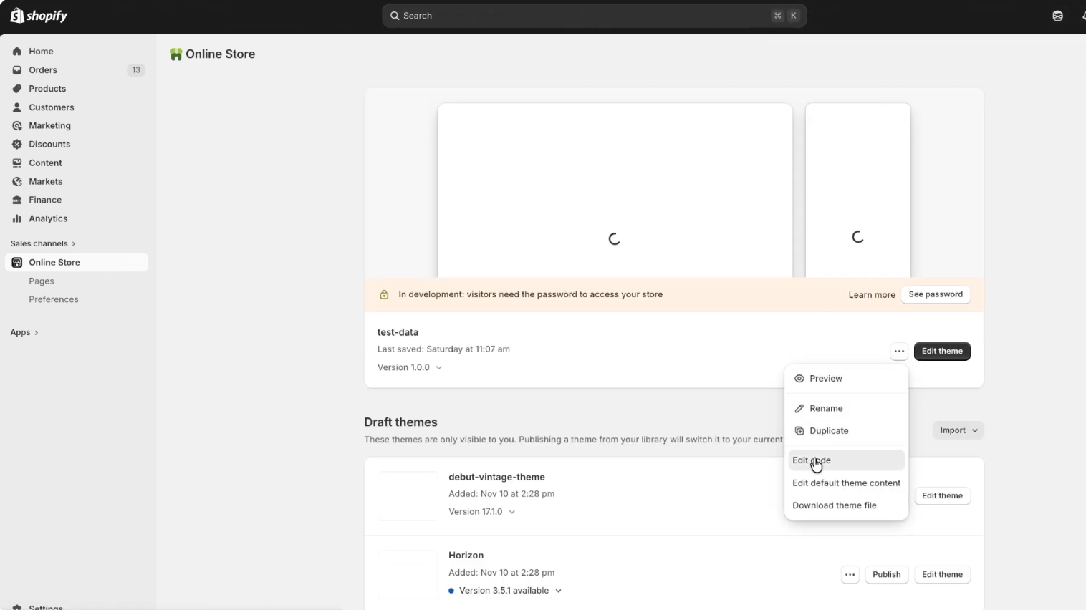Select Rename from the theme menu
The width and height of the screenshot is (1086, 610).
[846, 408]
